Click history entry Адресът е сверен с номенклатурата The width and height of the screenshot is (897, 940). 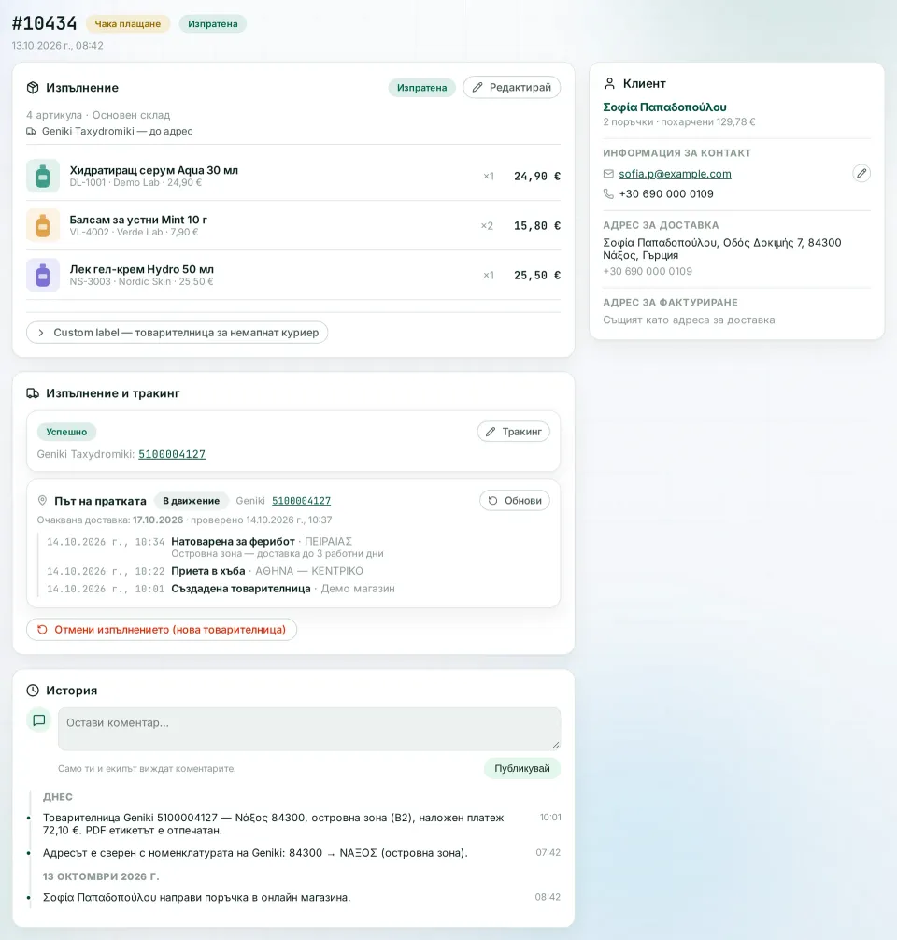[x=255, y=852]
